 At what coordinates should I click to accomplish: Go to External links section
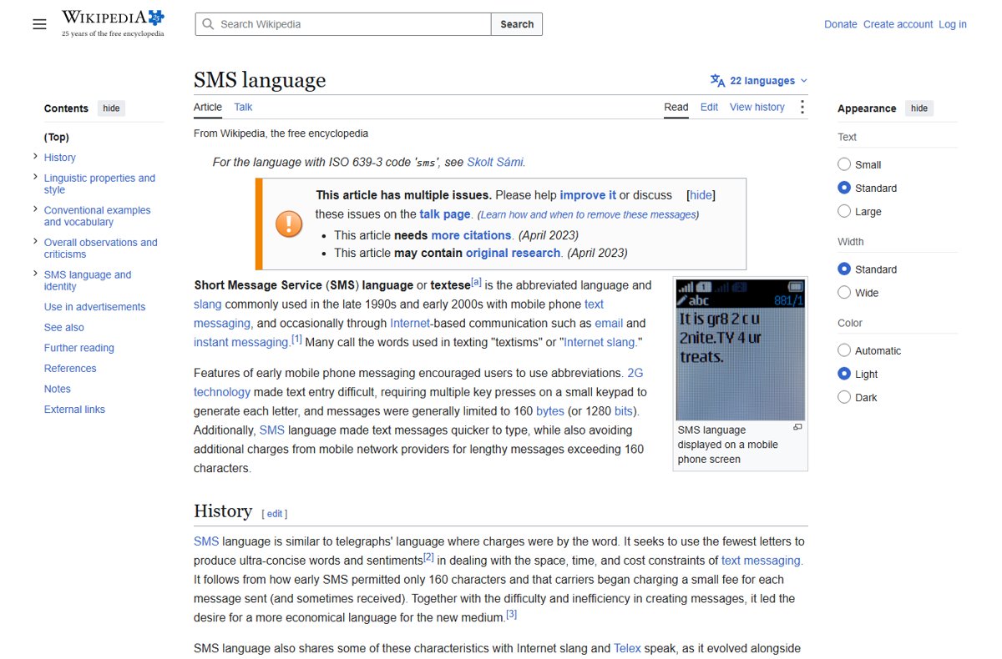[74, 410]
